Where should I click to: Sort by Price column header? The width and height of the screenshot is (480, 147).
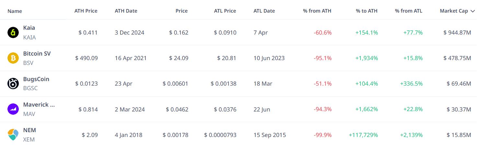[182, 11]
